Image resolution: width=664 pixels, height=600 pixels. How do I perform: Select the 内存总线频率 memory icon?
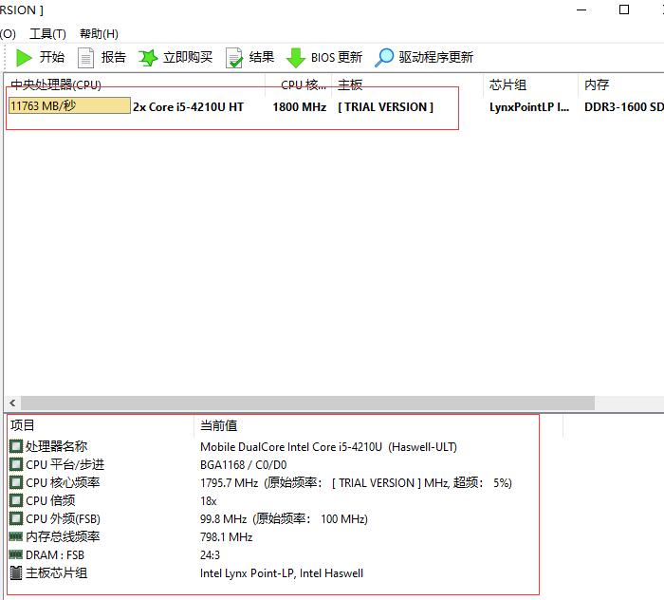tap(16, 537)
